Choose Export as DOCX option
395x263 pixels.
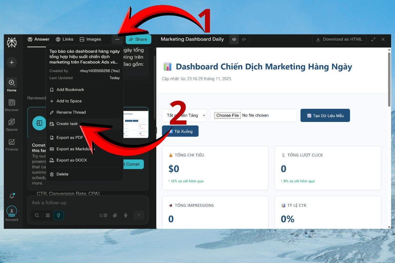[x=85, y=160]
